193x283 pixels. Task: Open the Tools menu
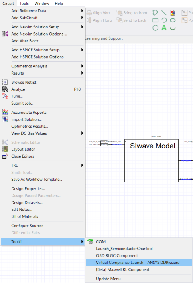coord(24,4)
